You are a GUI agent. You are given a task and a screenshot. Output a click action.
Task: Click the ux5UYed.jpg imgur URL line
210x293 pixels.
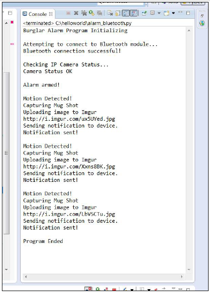pos(69,119)
